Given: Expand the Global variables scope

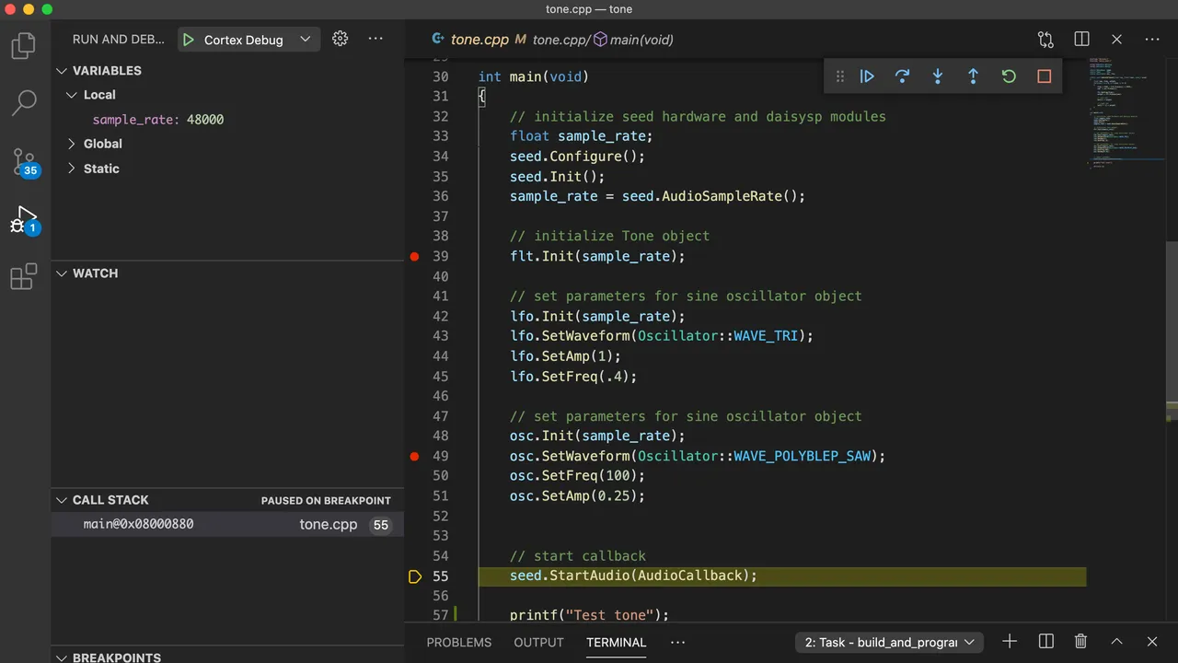Looking at the screenshot, I should 72,144.
